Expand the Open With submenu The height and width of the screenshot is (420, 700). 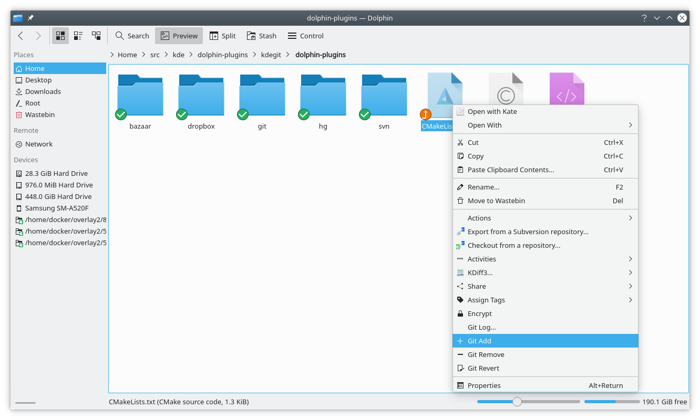coord(545,125)
